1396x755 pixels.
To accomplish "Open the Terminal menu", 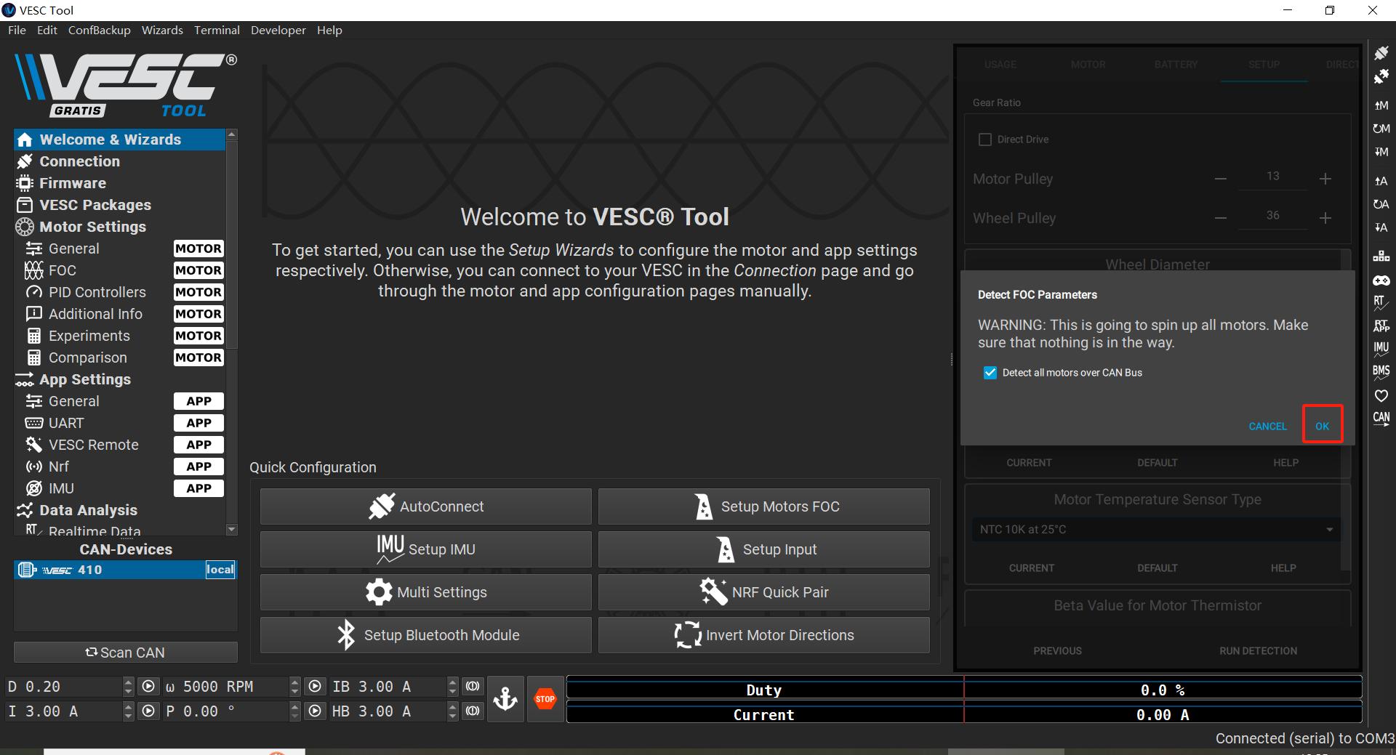I will pos(217,31).
